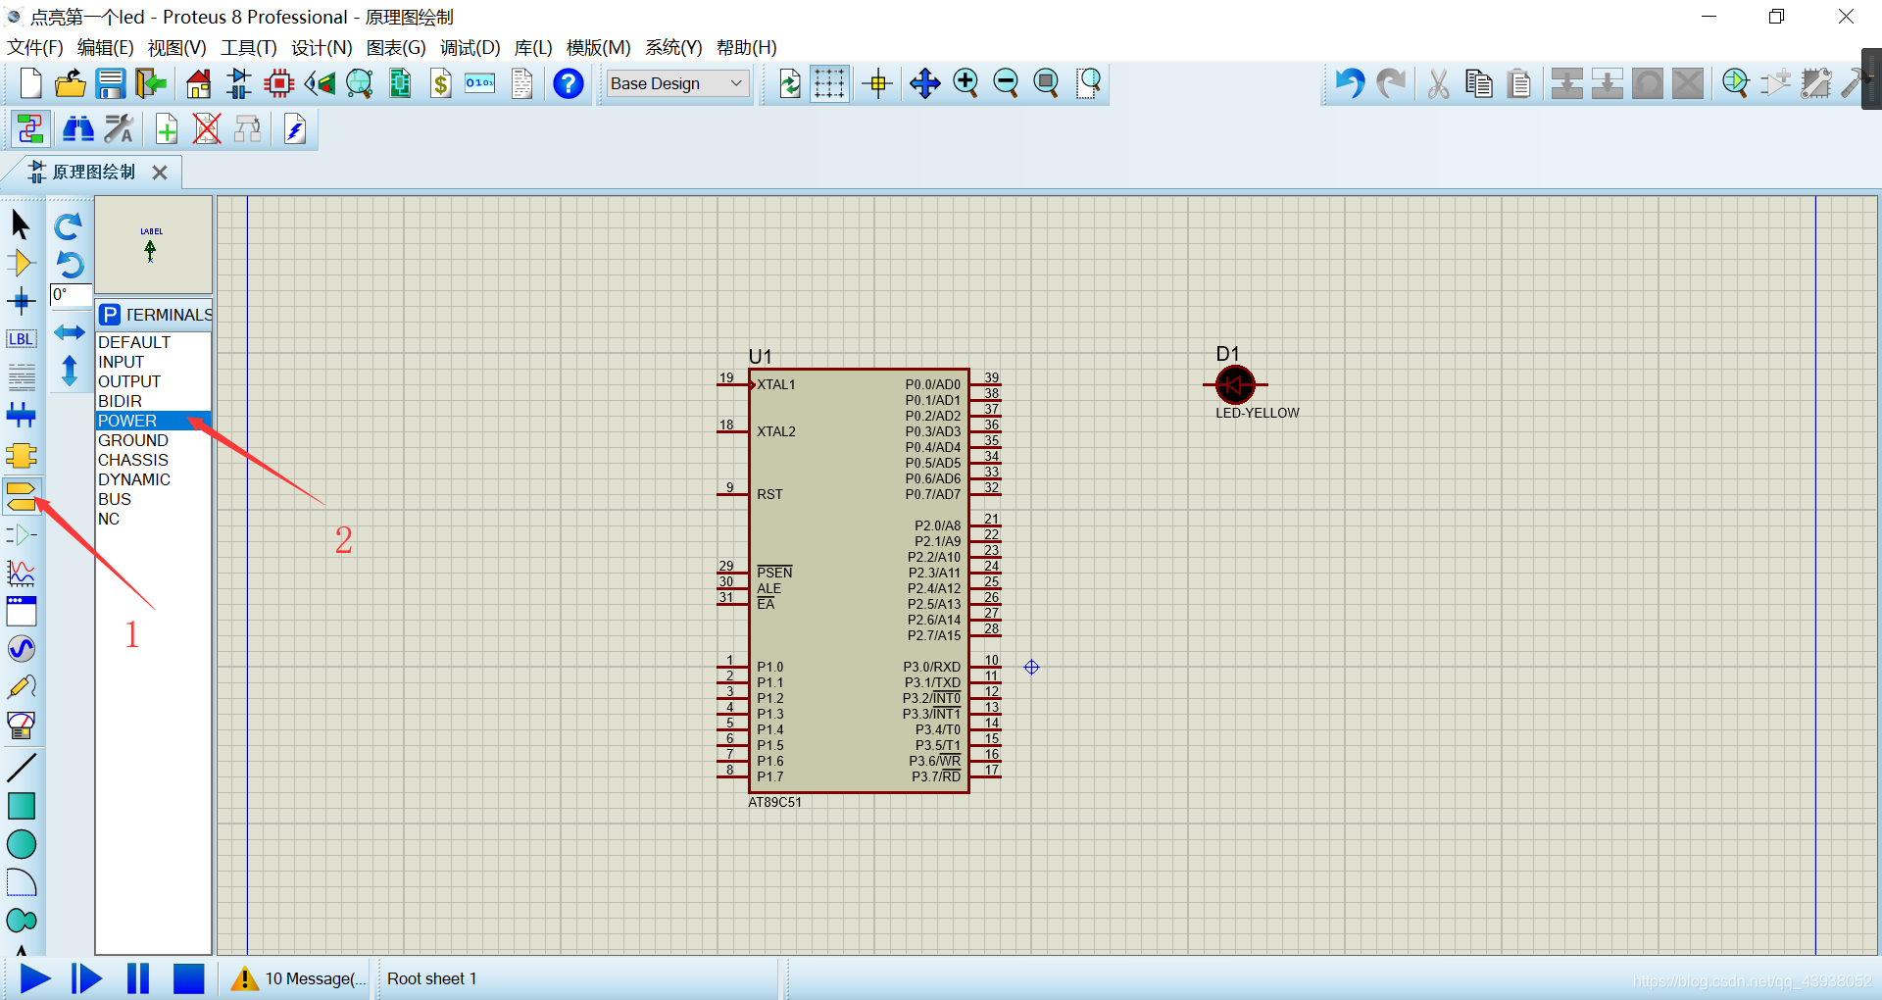Toggle false origin crosshair
Image resolution: width=1882 pixels, height=1000 pixels.
pyautogui.click(x=878, y=83)
